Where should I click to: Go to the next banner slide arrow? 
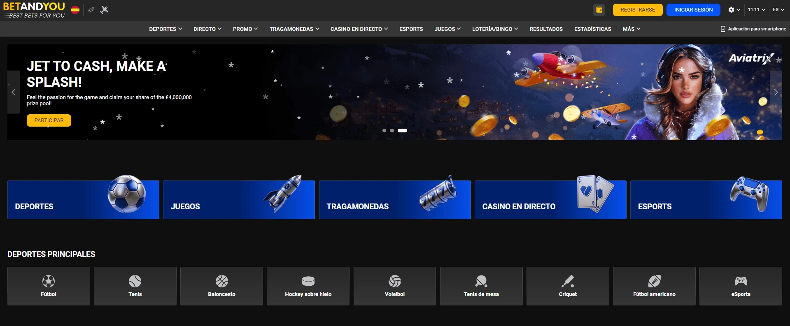776,92
